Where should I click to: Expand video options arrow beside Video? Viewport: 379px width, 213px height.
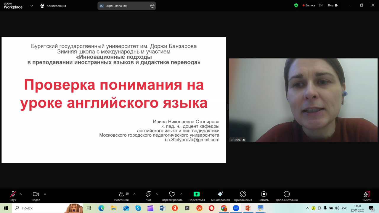tap(45, 194)
